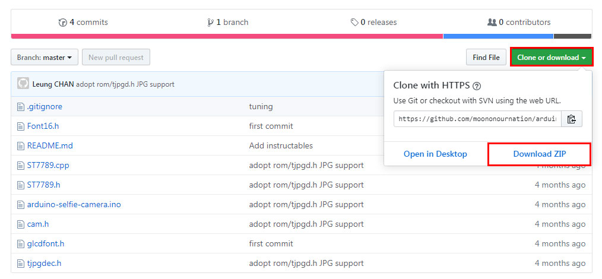Viewport: 602px width, 279px height.
Task: Click the releases tag icon
Action: point(354,23)
